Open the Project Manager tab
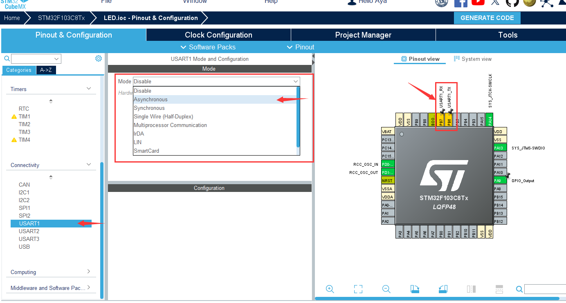This screenshot has height=303, width=566. 363,35
